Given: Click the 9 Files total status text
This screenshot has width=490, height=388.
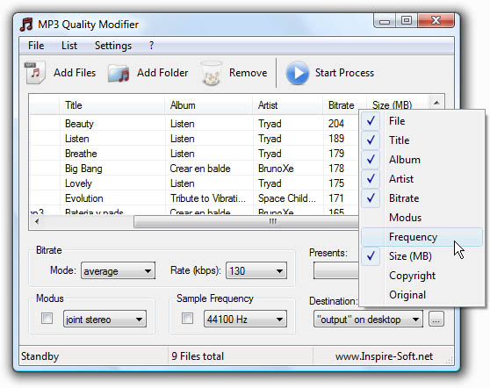Looking at the screenshot, I should pos(198,356).
